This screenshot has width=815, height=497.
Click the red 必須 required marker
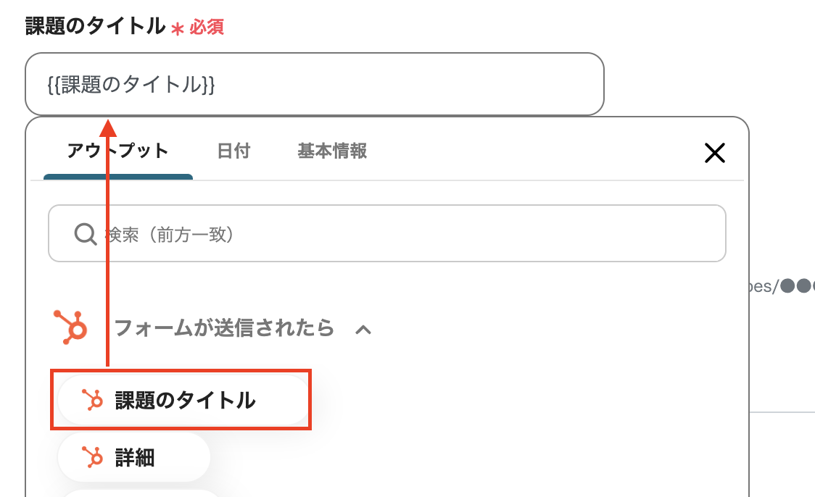point(207,28)
